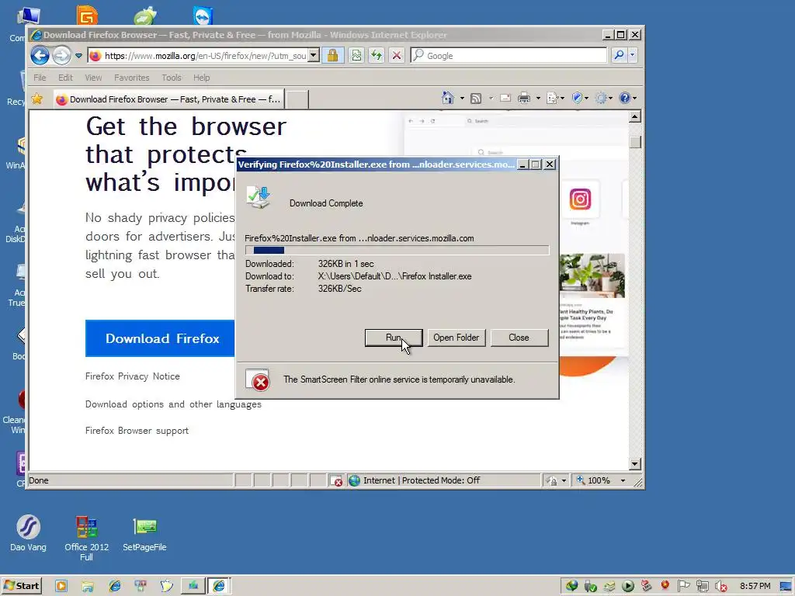Click the Action Center flag tray icon

(x=683, y=586)
